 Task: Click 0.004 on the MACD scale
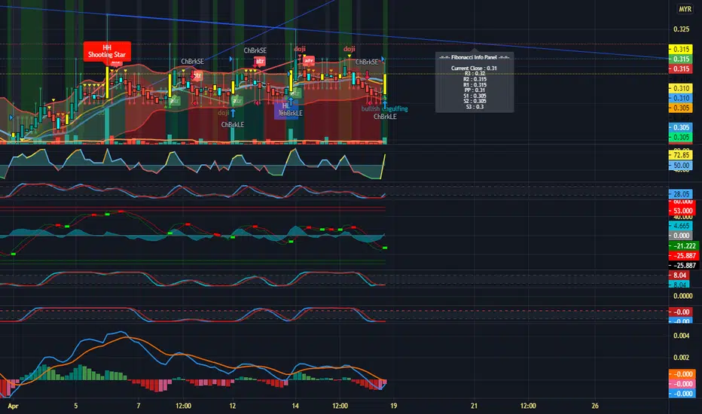[x=682, y=336]
